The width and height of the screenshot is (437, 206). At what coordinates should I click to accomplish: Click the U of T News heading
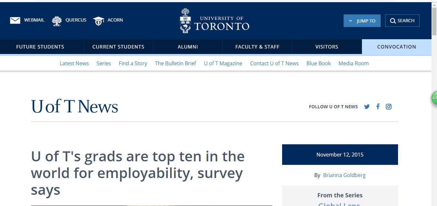(x=75, y=107)
